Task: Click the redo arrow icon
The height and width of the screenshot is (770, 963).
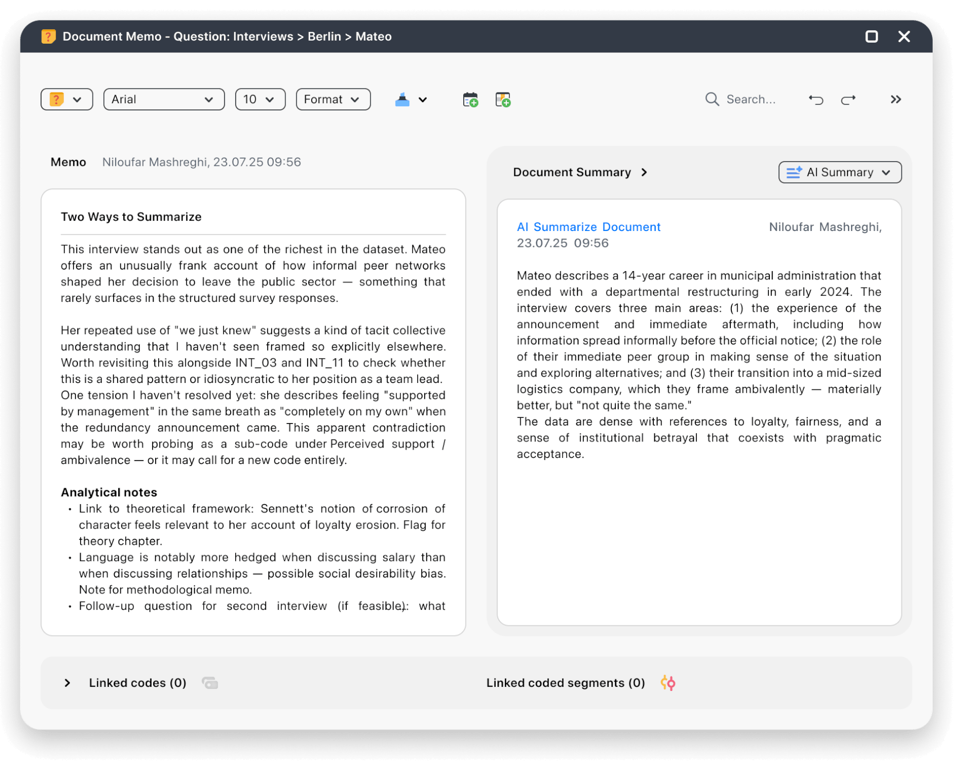Action: [848, 99]
